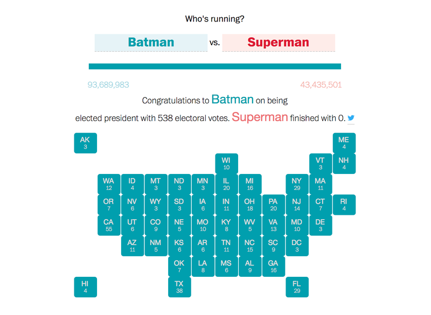This screenshot has width=431, height=315.
Task: Click the Pennsylvania PA tile
Action: [274, 205]
